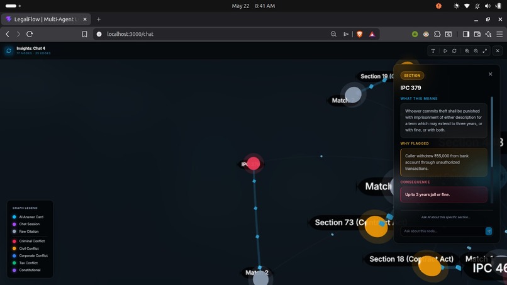Select the gray Match 2 node
This screenshot has width=507, height=285.
click(x=260, y=279)
